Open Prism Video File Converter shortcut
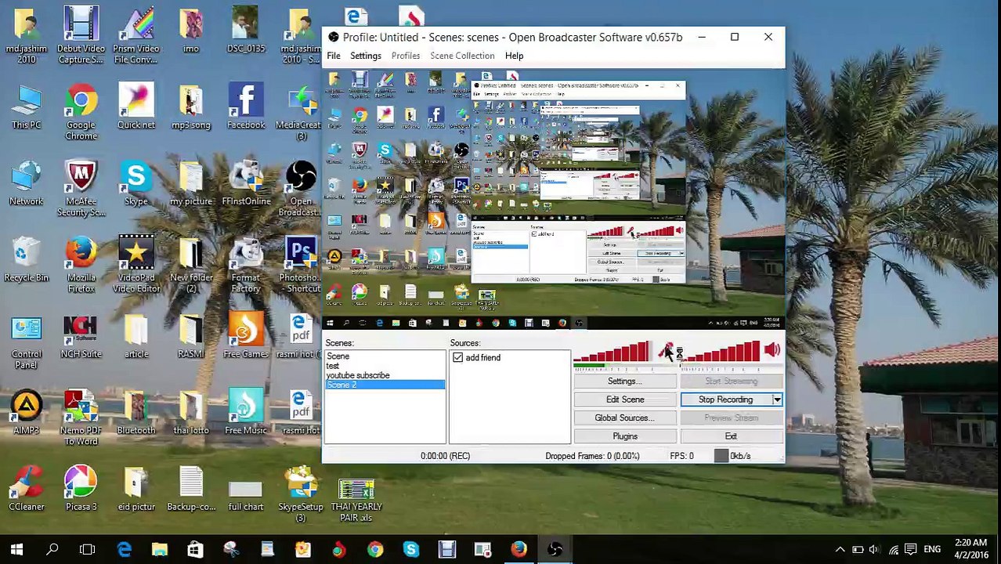Image resolution: width=1001 pixels, height=564 pixels. click(x=136, y=36)
